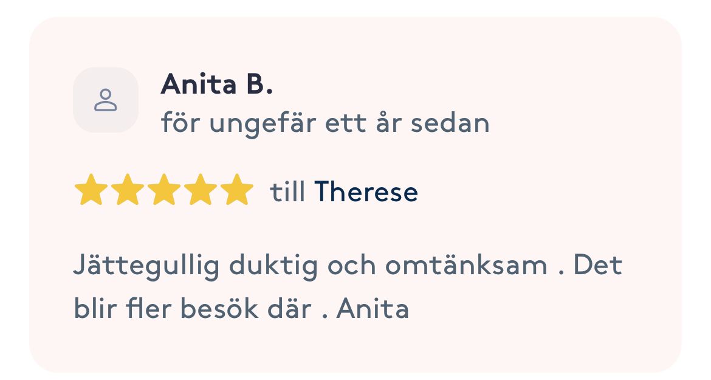Click the reviewer name Anita B.

click(217, 86)
